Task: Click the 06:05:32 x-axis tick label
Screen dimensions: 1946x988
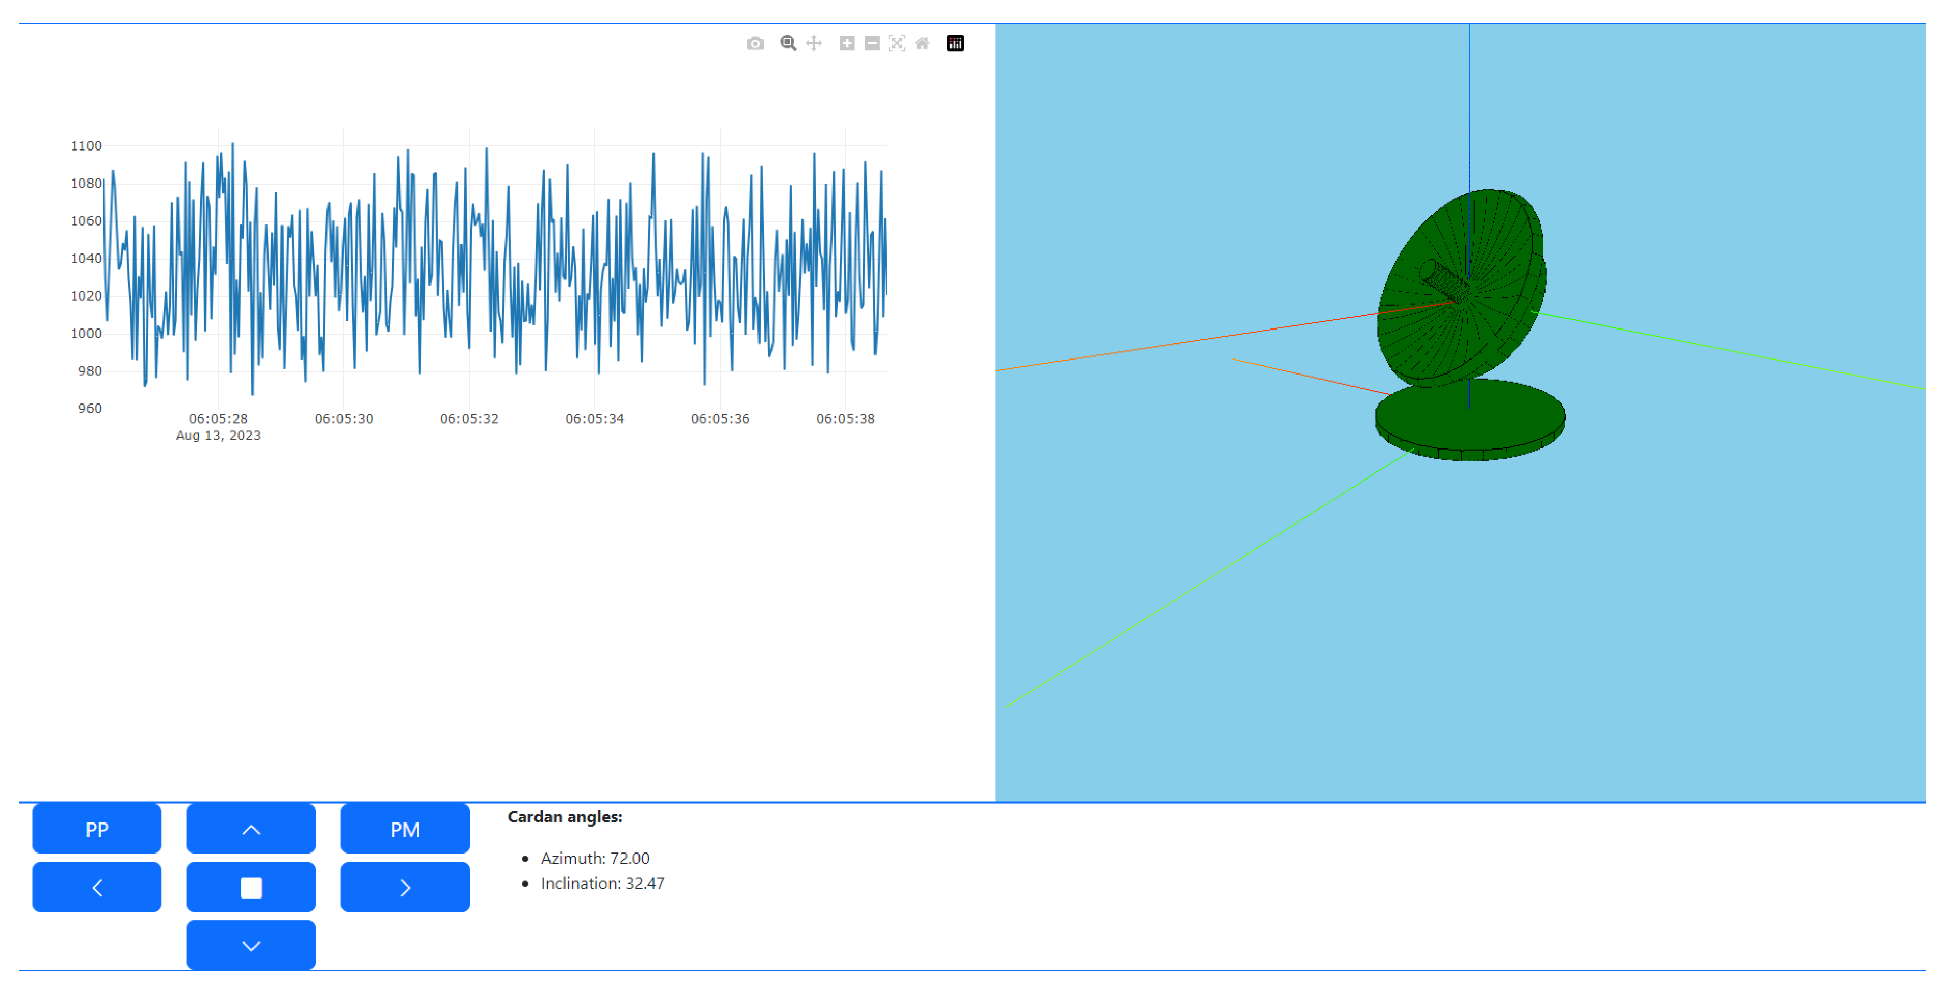Action: [x=469, y=418]
